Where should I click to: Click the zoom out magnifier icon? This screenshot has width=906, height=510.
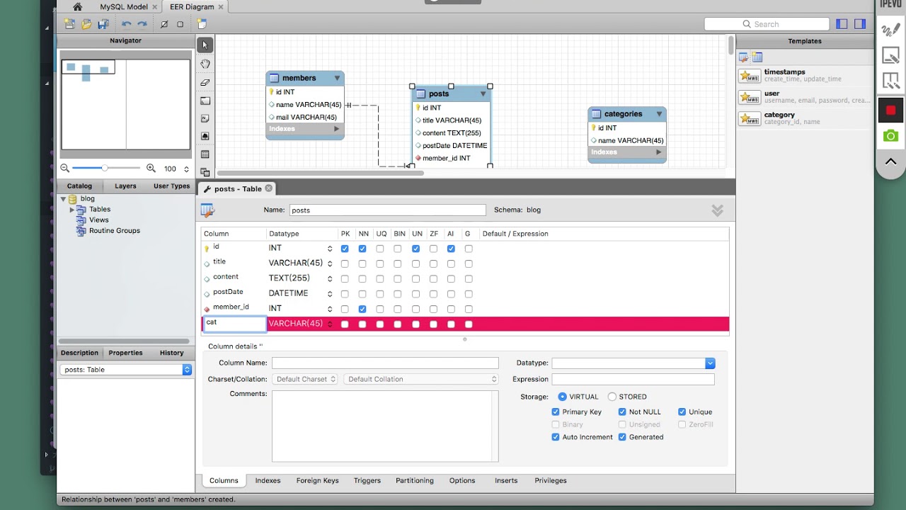coord(65,169)
